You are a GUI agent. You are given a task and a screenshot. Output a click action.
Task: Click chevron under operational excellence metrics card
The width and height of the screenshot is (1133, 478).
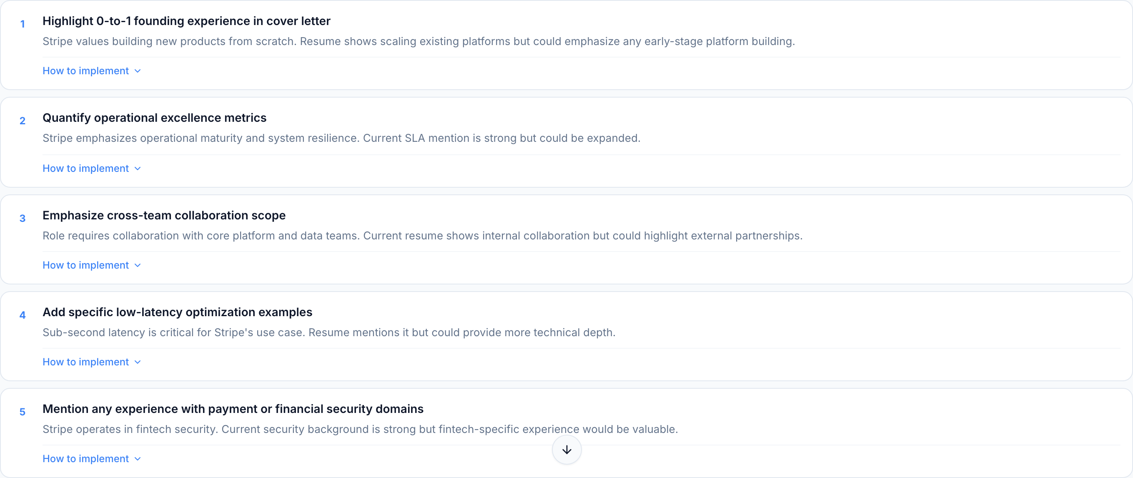point(138,169)
